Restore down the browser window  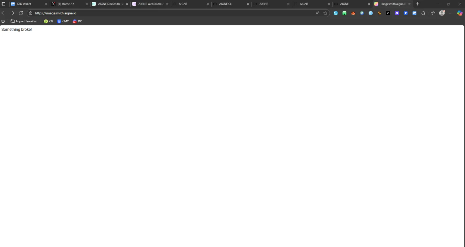coord(448,4)
